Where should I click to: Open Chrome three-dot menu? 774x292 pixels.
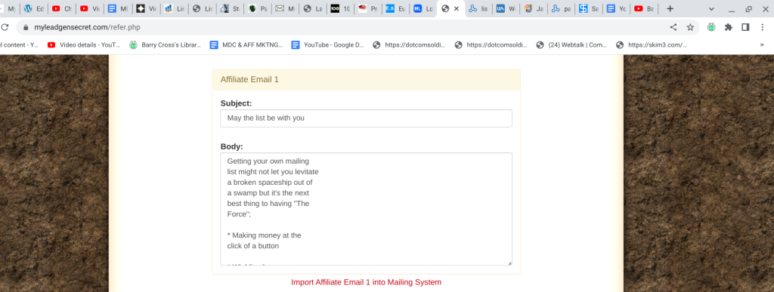[x=763, y=27]
